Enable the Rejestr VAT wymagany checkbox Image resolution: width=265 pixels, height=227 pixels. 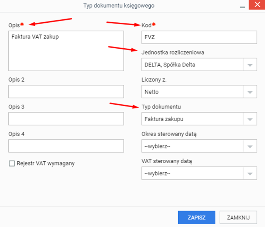pos(12,164)
